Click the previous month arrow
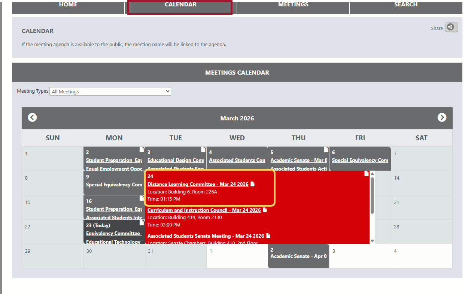Image resolution: width=465 pixels, height=294 pixels. coord(32,117)
